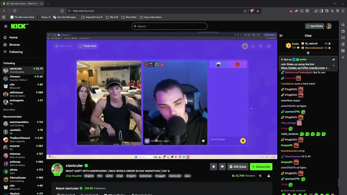Open Brave Shields lion icon

click(252, 11)
